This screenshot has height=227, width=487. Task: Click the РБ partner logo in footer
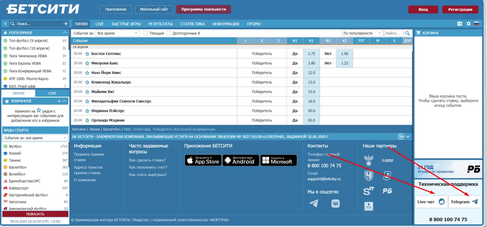click(387, 191)
